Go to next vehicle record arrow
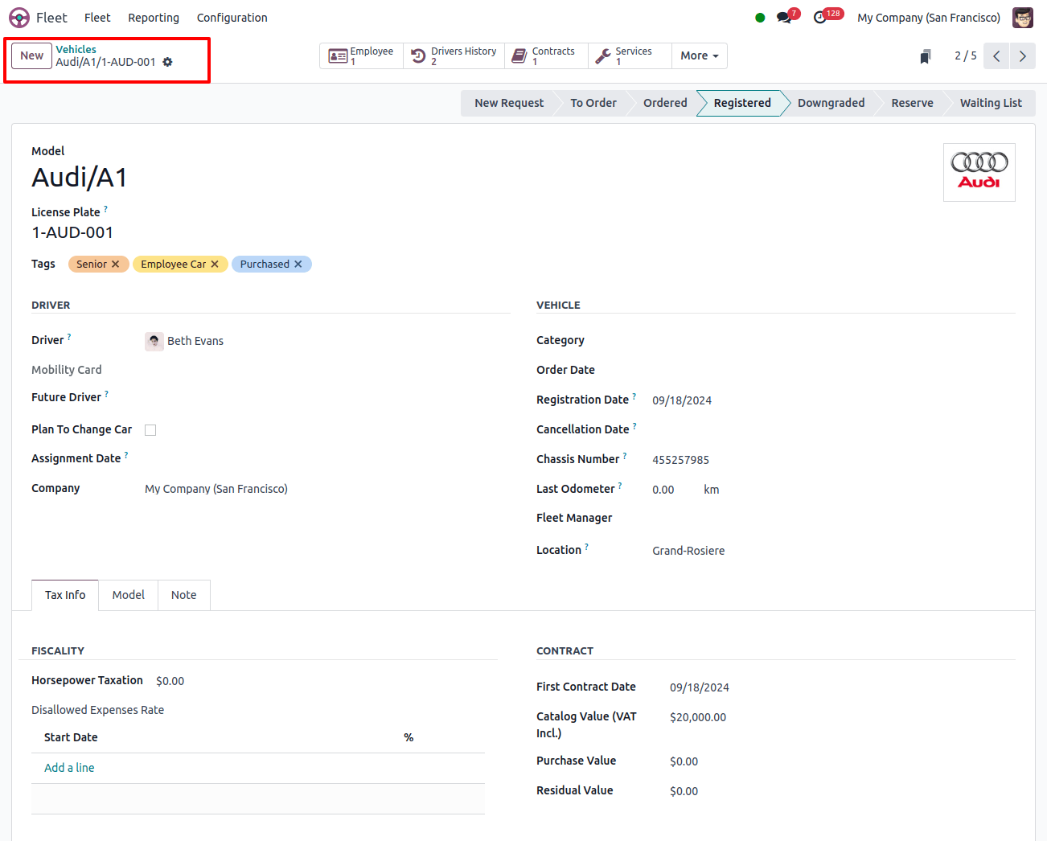The image size is (1047, 841). (x=1023, y=56)
